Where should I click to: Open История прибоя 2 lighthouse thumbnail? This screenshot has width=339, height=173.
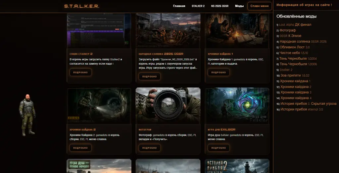(x=237, y=166)
